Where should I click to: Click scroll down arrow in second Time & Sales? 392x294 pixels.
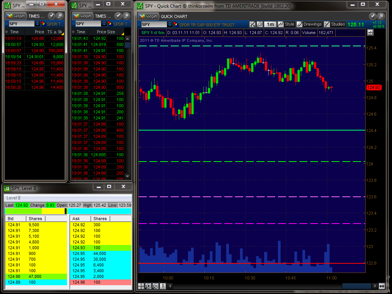point(127,176)
